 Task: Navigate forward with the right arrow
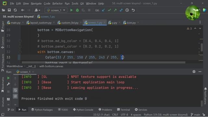click(29, 10)
